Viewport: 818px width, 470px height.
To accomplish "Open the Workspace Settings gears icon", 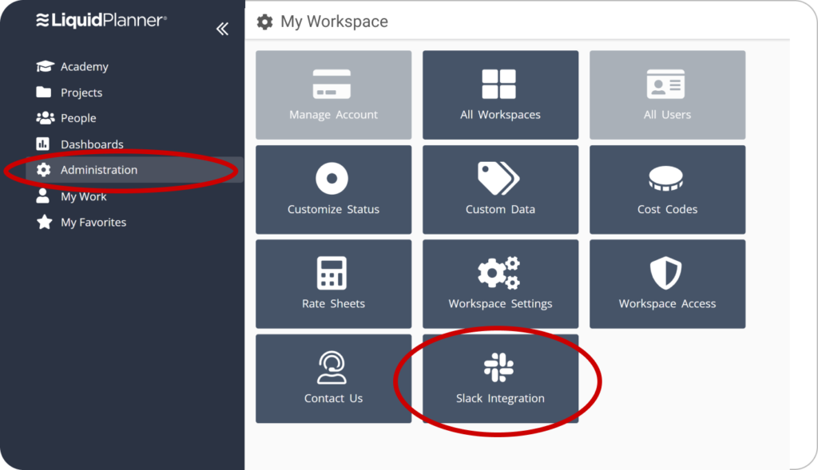I will tap(498, 273).
